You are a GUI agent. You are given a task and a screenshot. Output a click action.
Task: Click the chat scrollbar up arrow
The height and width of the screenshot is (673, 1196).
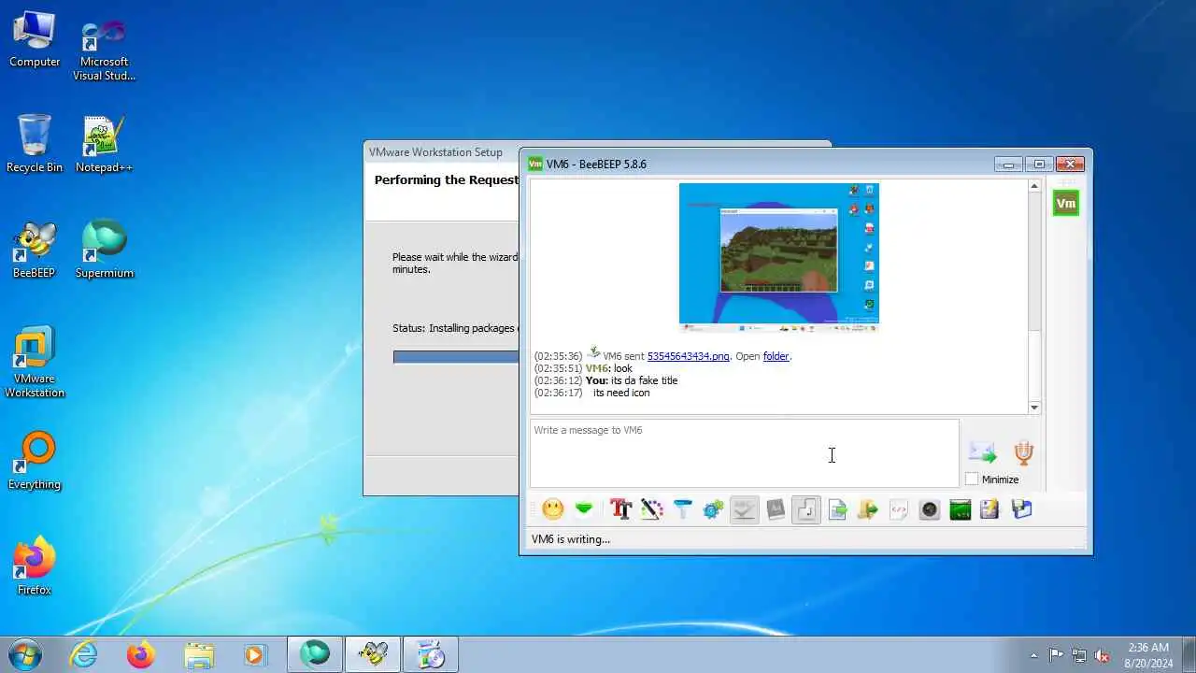tap(1034, 186)
